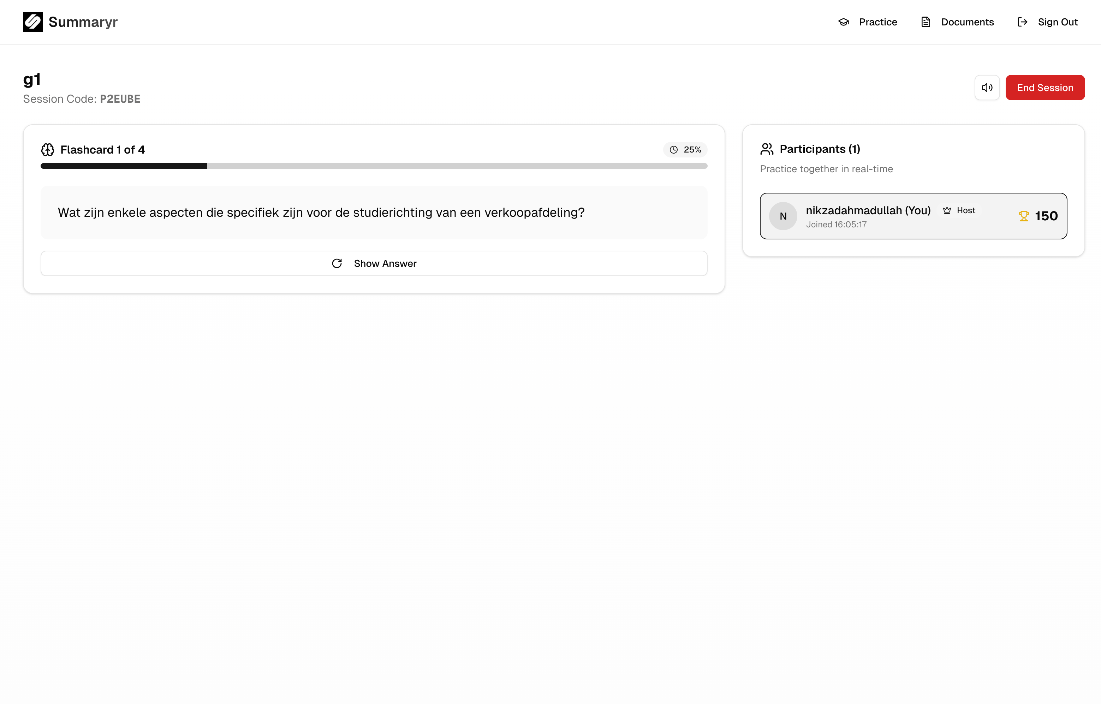Click the Documents file icon
This screenshot has height=704, width=1101.
point(926,22)
